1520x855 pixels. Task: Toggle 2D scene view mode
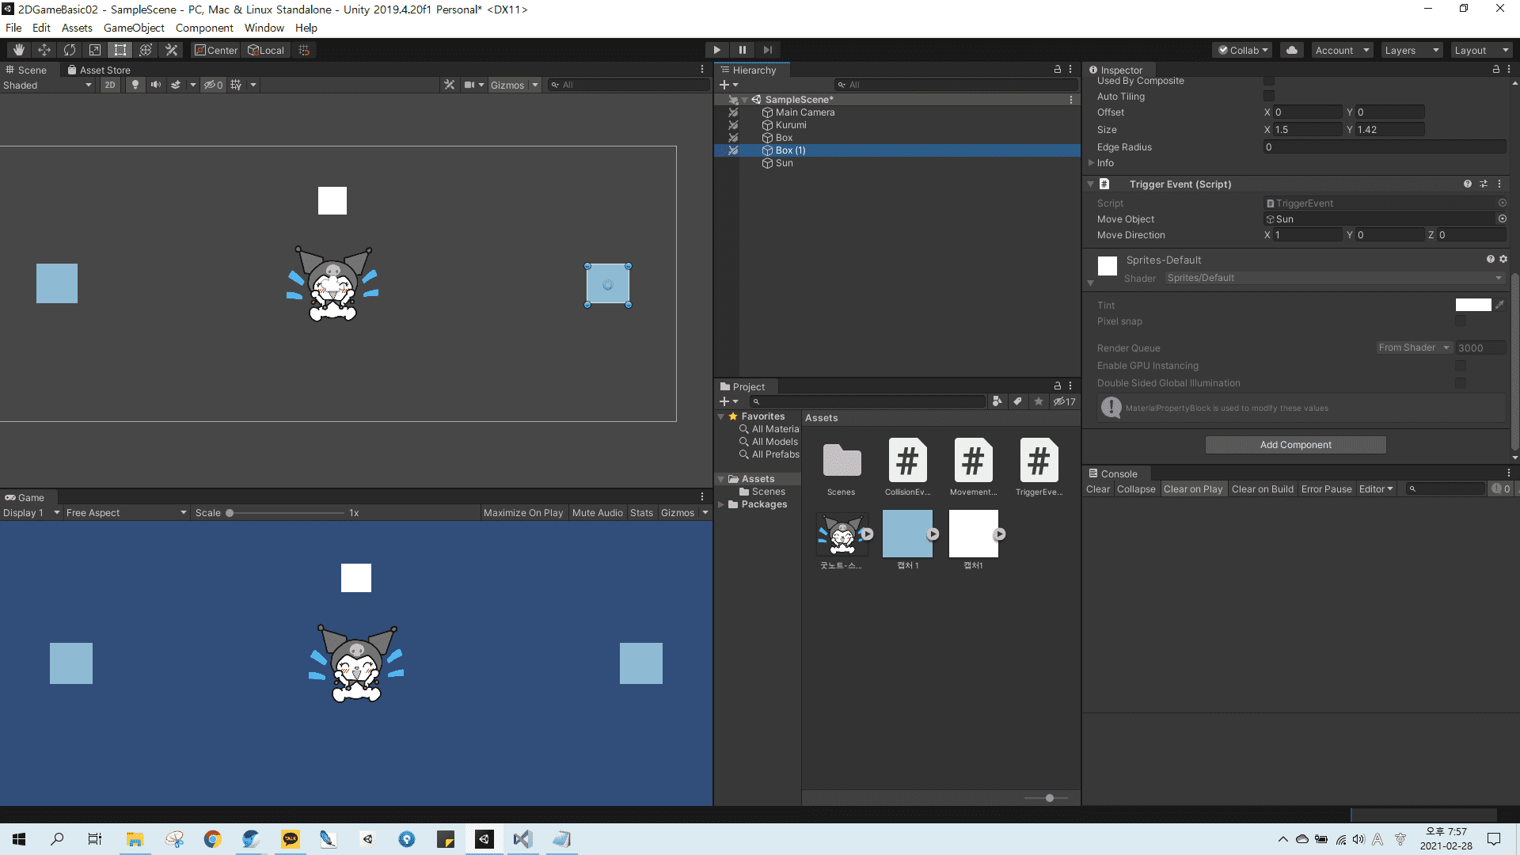click(x=110, y=85)
